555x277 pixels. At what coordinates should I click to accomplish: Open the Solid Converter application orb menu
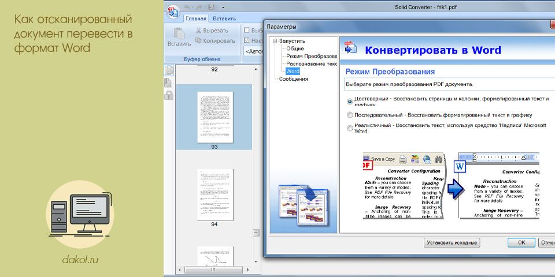click(x=173, y=11)
